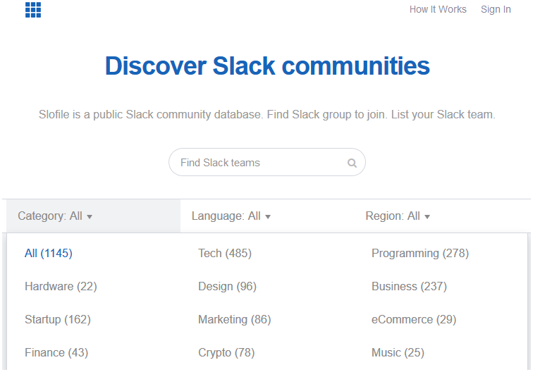Choose the Design (96) category

click(227, 286)
